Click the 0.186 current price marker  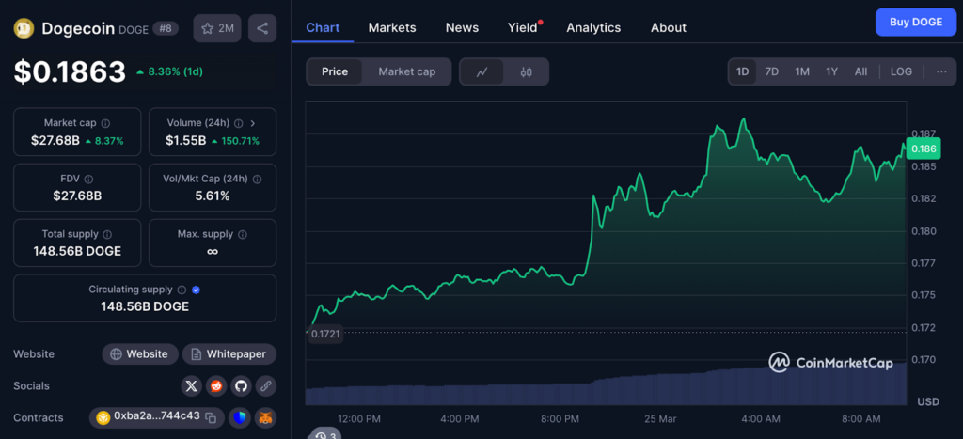(x=923, y=149)
